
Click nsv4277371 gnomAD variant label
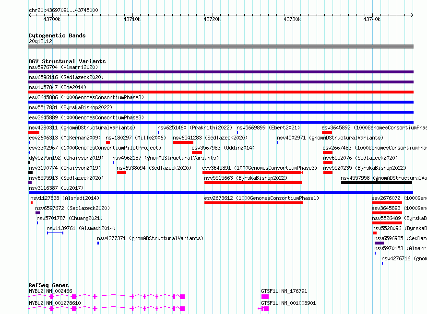[150, 238]
